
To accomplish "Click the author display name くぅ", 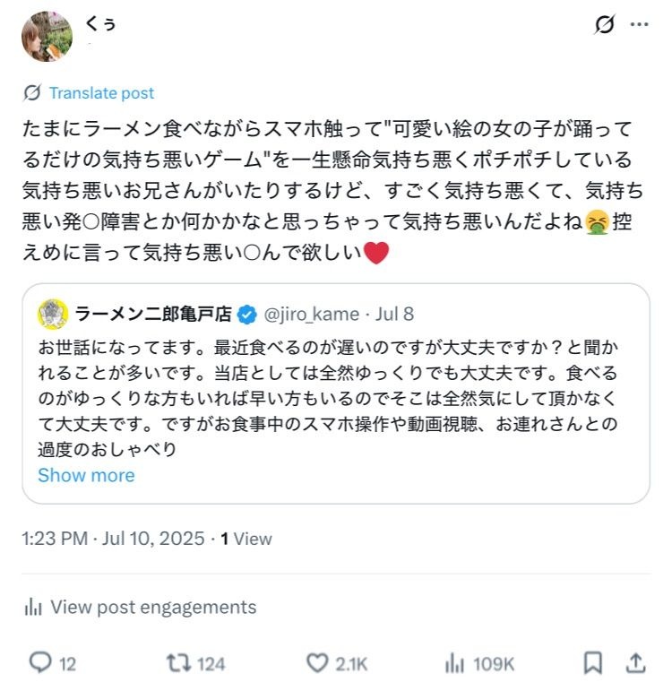I will point(99,23).
